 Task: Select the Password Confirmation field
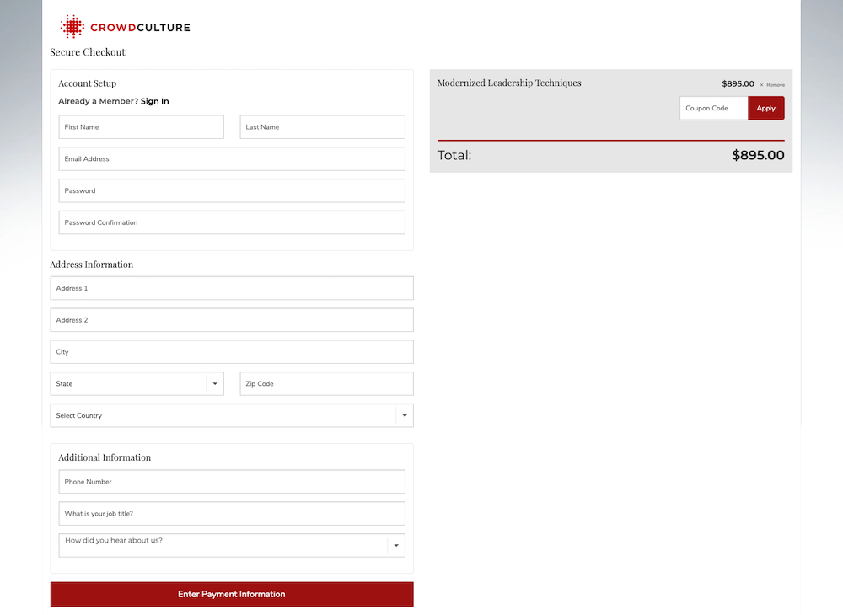[x=232, y=222]
